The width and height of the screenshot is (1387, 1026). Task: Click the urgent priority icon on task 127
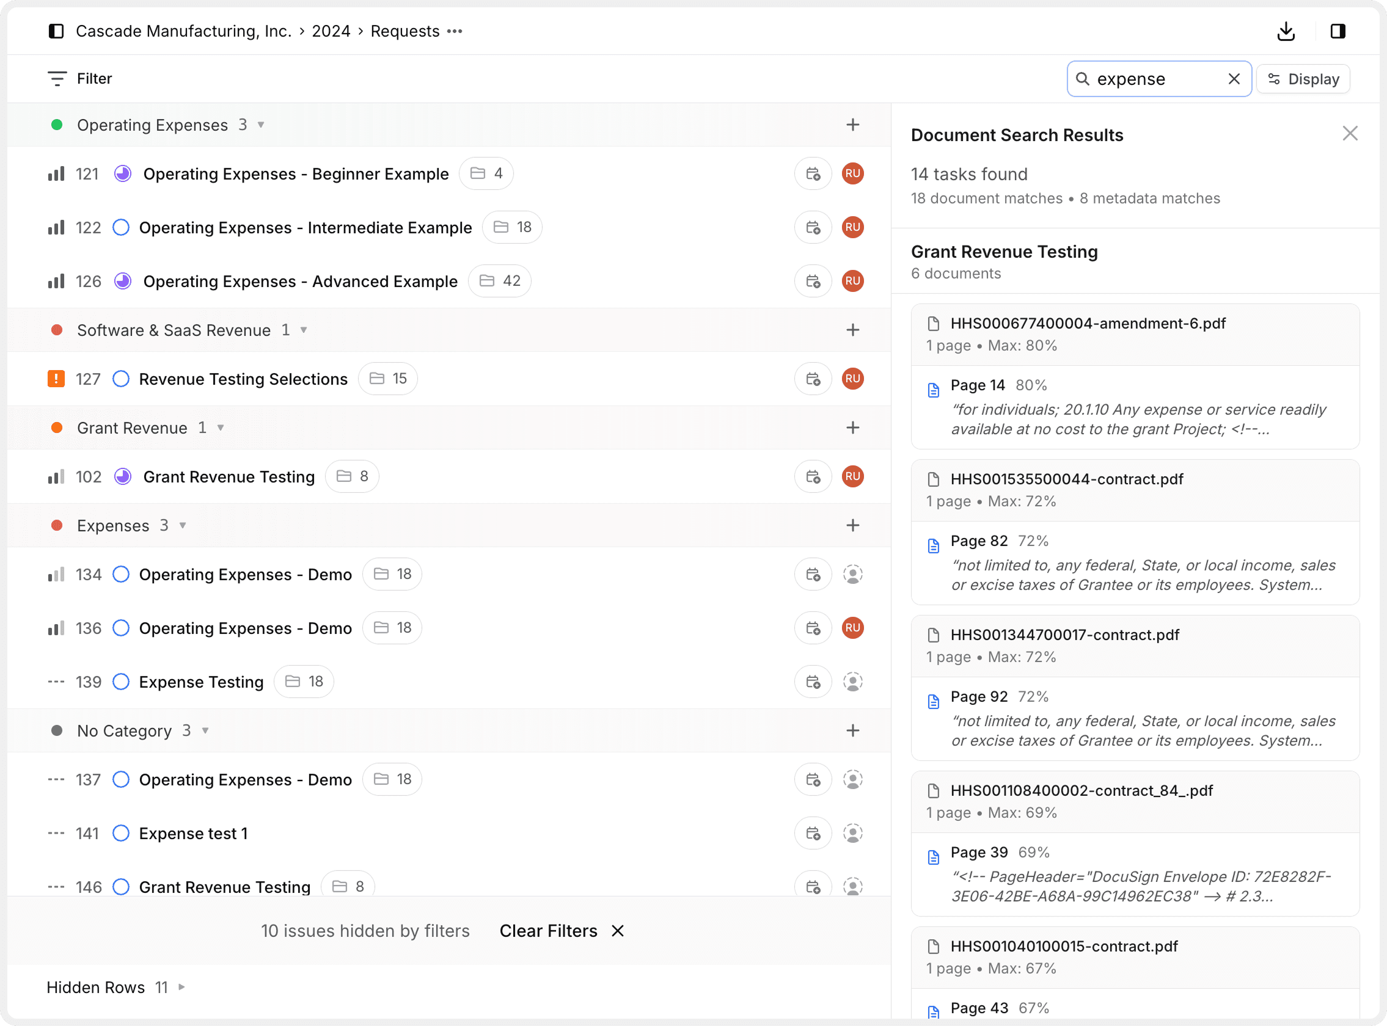click(x=56, y=379)
